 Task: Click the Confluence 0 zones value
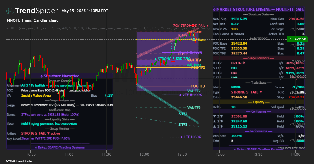pyautogui.click(x=238, y=34)
